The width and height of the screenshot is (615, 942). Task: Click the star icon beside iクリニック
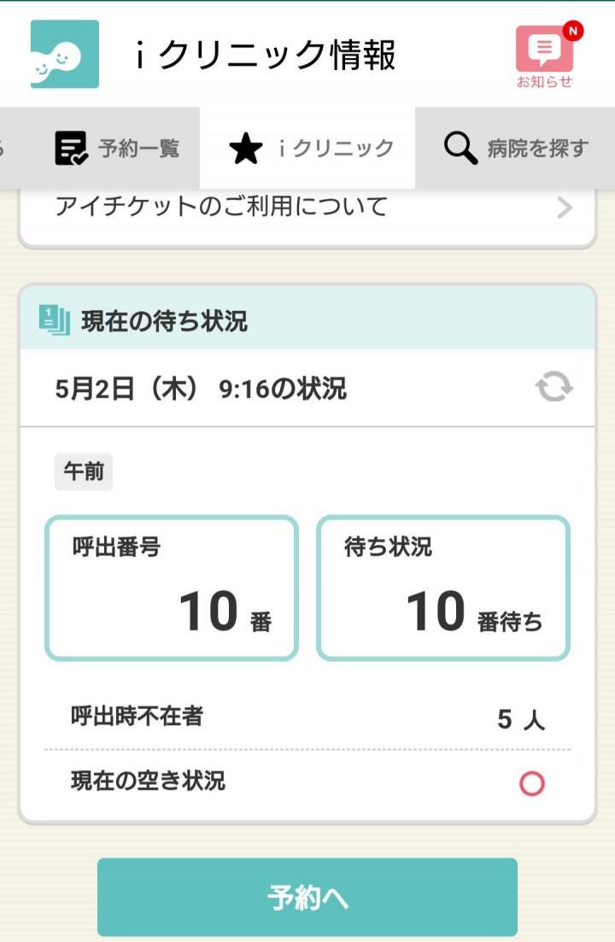[x=246, y=149]
